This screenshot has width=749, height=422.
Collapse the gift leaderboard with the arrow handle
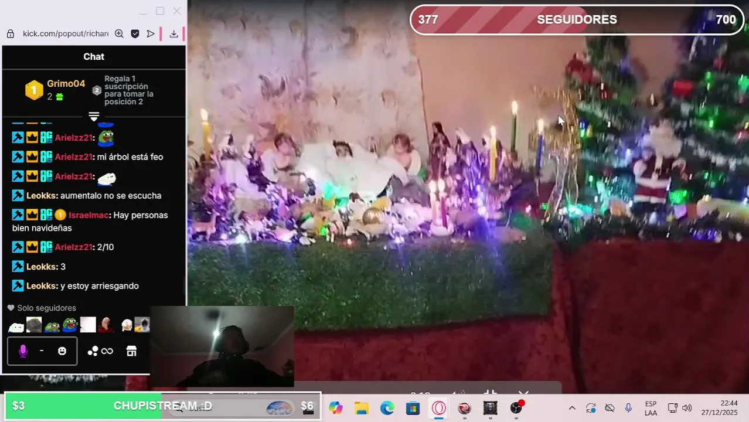click(94, 116)
